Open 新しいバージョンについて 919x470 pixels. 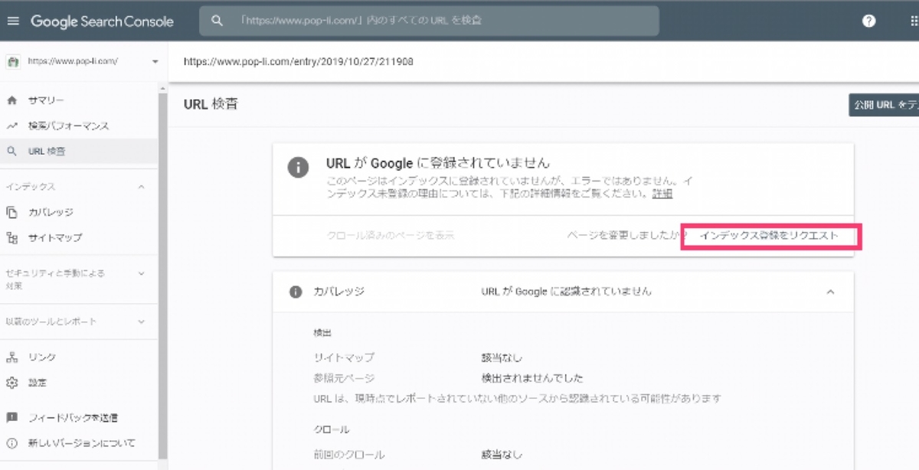pos(81,442)
